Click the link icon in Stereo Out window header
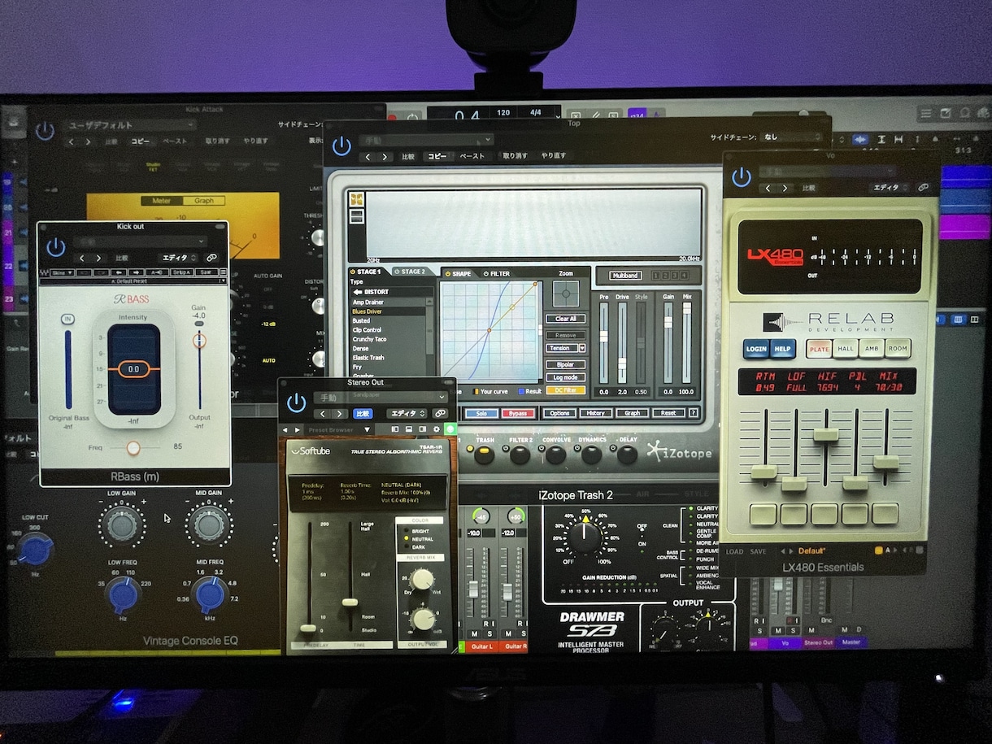This screenshot has width=992, height=744. point(440,413)
